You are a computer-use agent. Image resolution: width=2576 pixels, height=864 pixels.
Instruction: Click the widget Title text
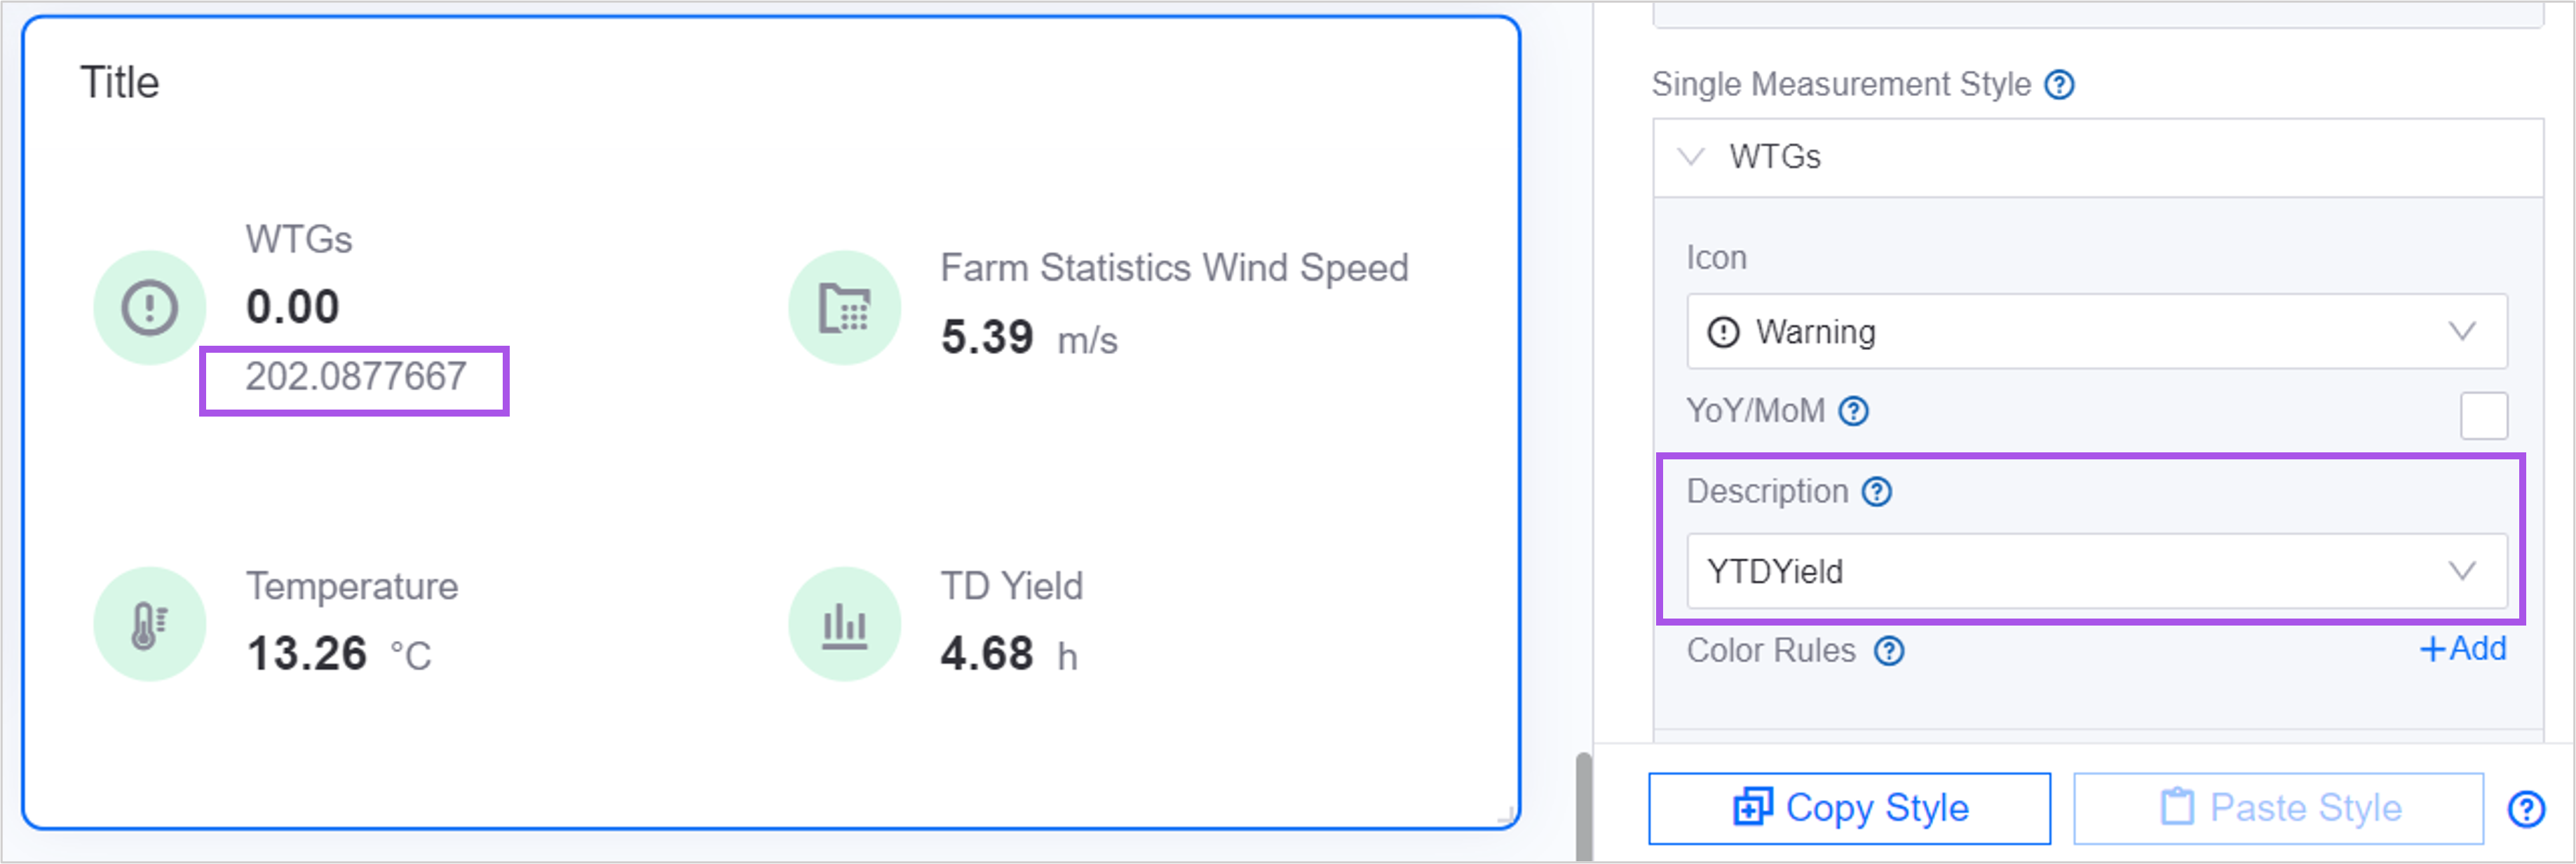point(119,82)
